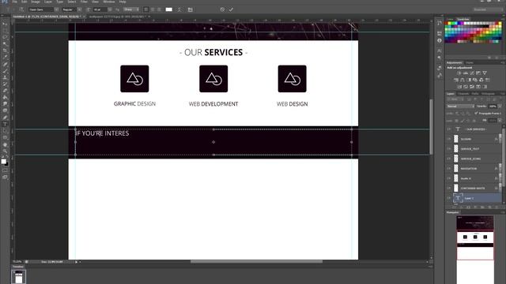Switch to the Paths tab
The width and height of the screenshot is (506, 284).
point(475,94)
